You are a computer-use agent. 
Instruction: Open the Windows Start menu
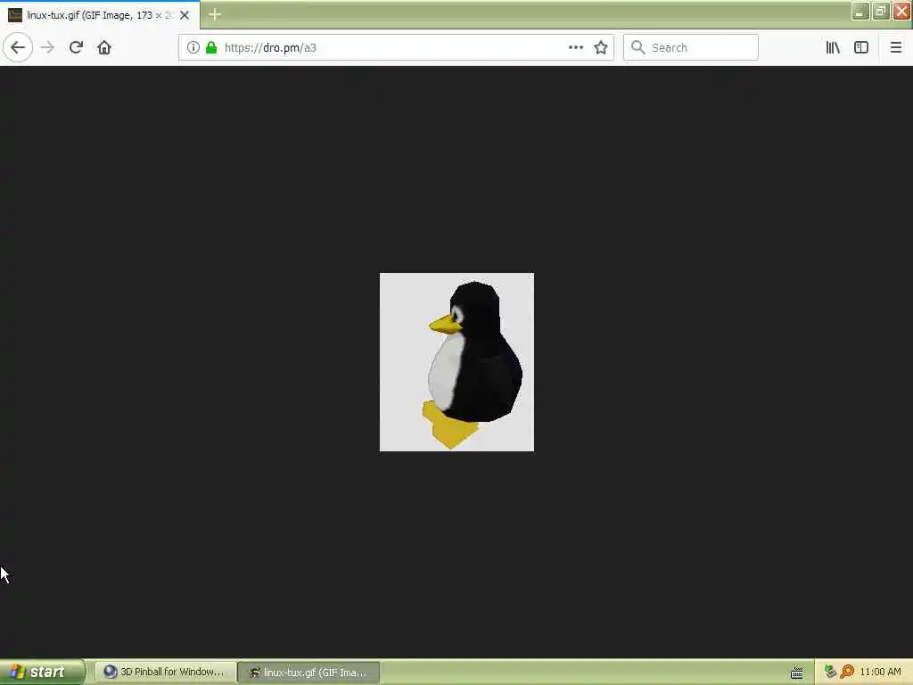click(x=42, y=673)
